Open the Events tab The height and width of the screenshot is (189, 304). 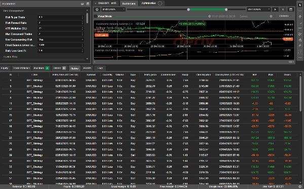pos(87,68)
